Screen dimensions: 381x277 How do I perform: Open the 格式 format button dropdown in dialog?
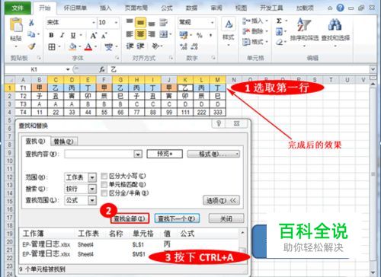click(x=213, y=154)
